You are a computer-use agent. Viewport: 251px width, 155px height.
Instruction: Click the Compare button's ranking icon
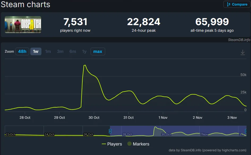pos(228,4)
